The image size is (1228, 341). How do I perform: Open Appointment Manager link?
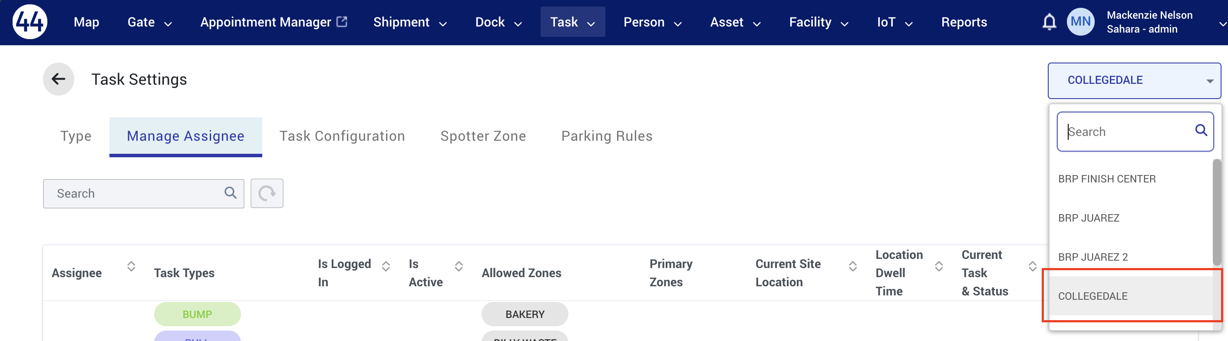tap(273, 22)
